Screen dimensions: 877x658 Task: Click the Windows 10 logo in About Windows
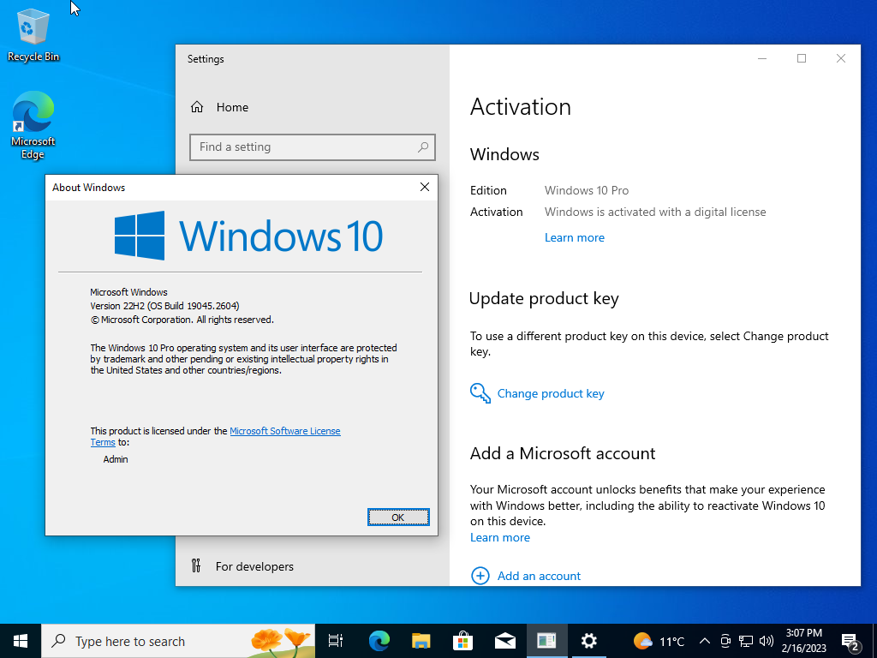pos(249,236)
